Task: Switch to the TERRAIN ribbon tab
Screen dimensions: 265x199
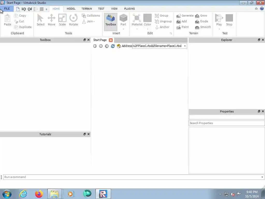Action: [x=87, y=9]
